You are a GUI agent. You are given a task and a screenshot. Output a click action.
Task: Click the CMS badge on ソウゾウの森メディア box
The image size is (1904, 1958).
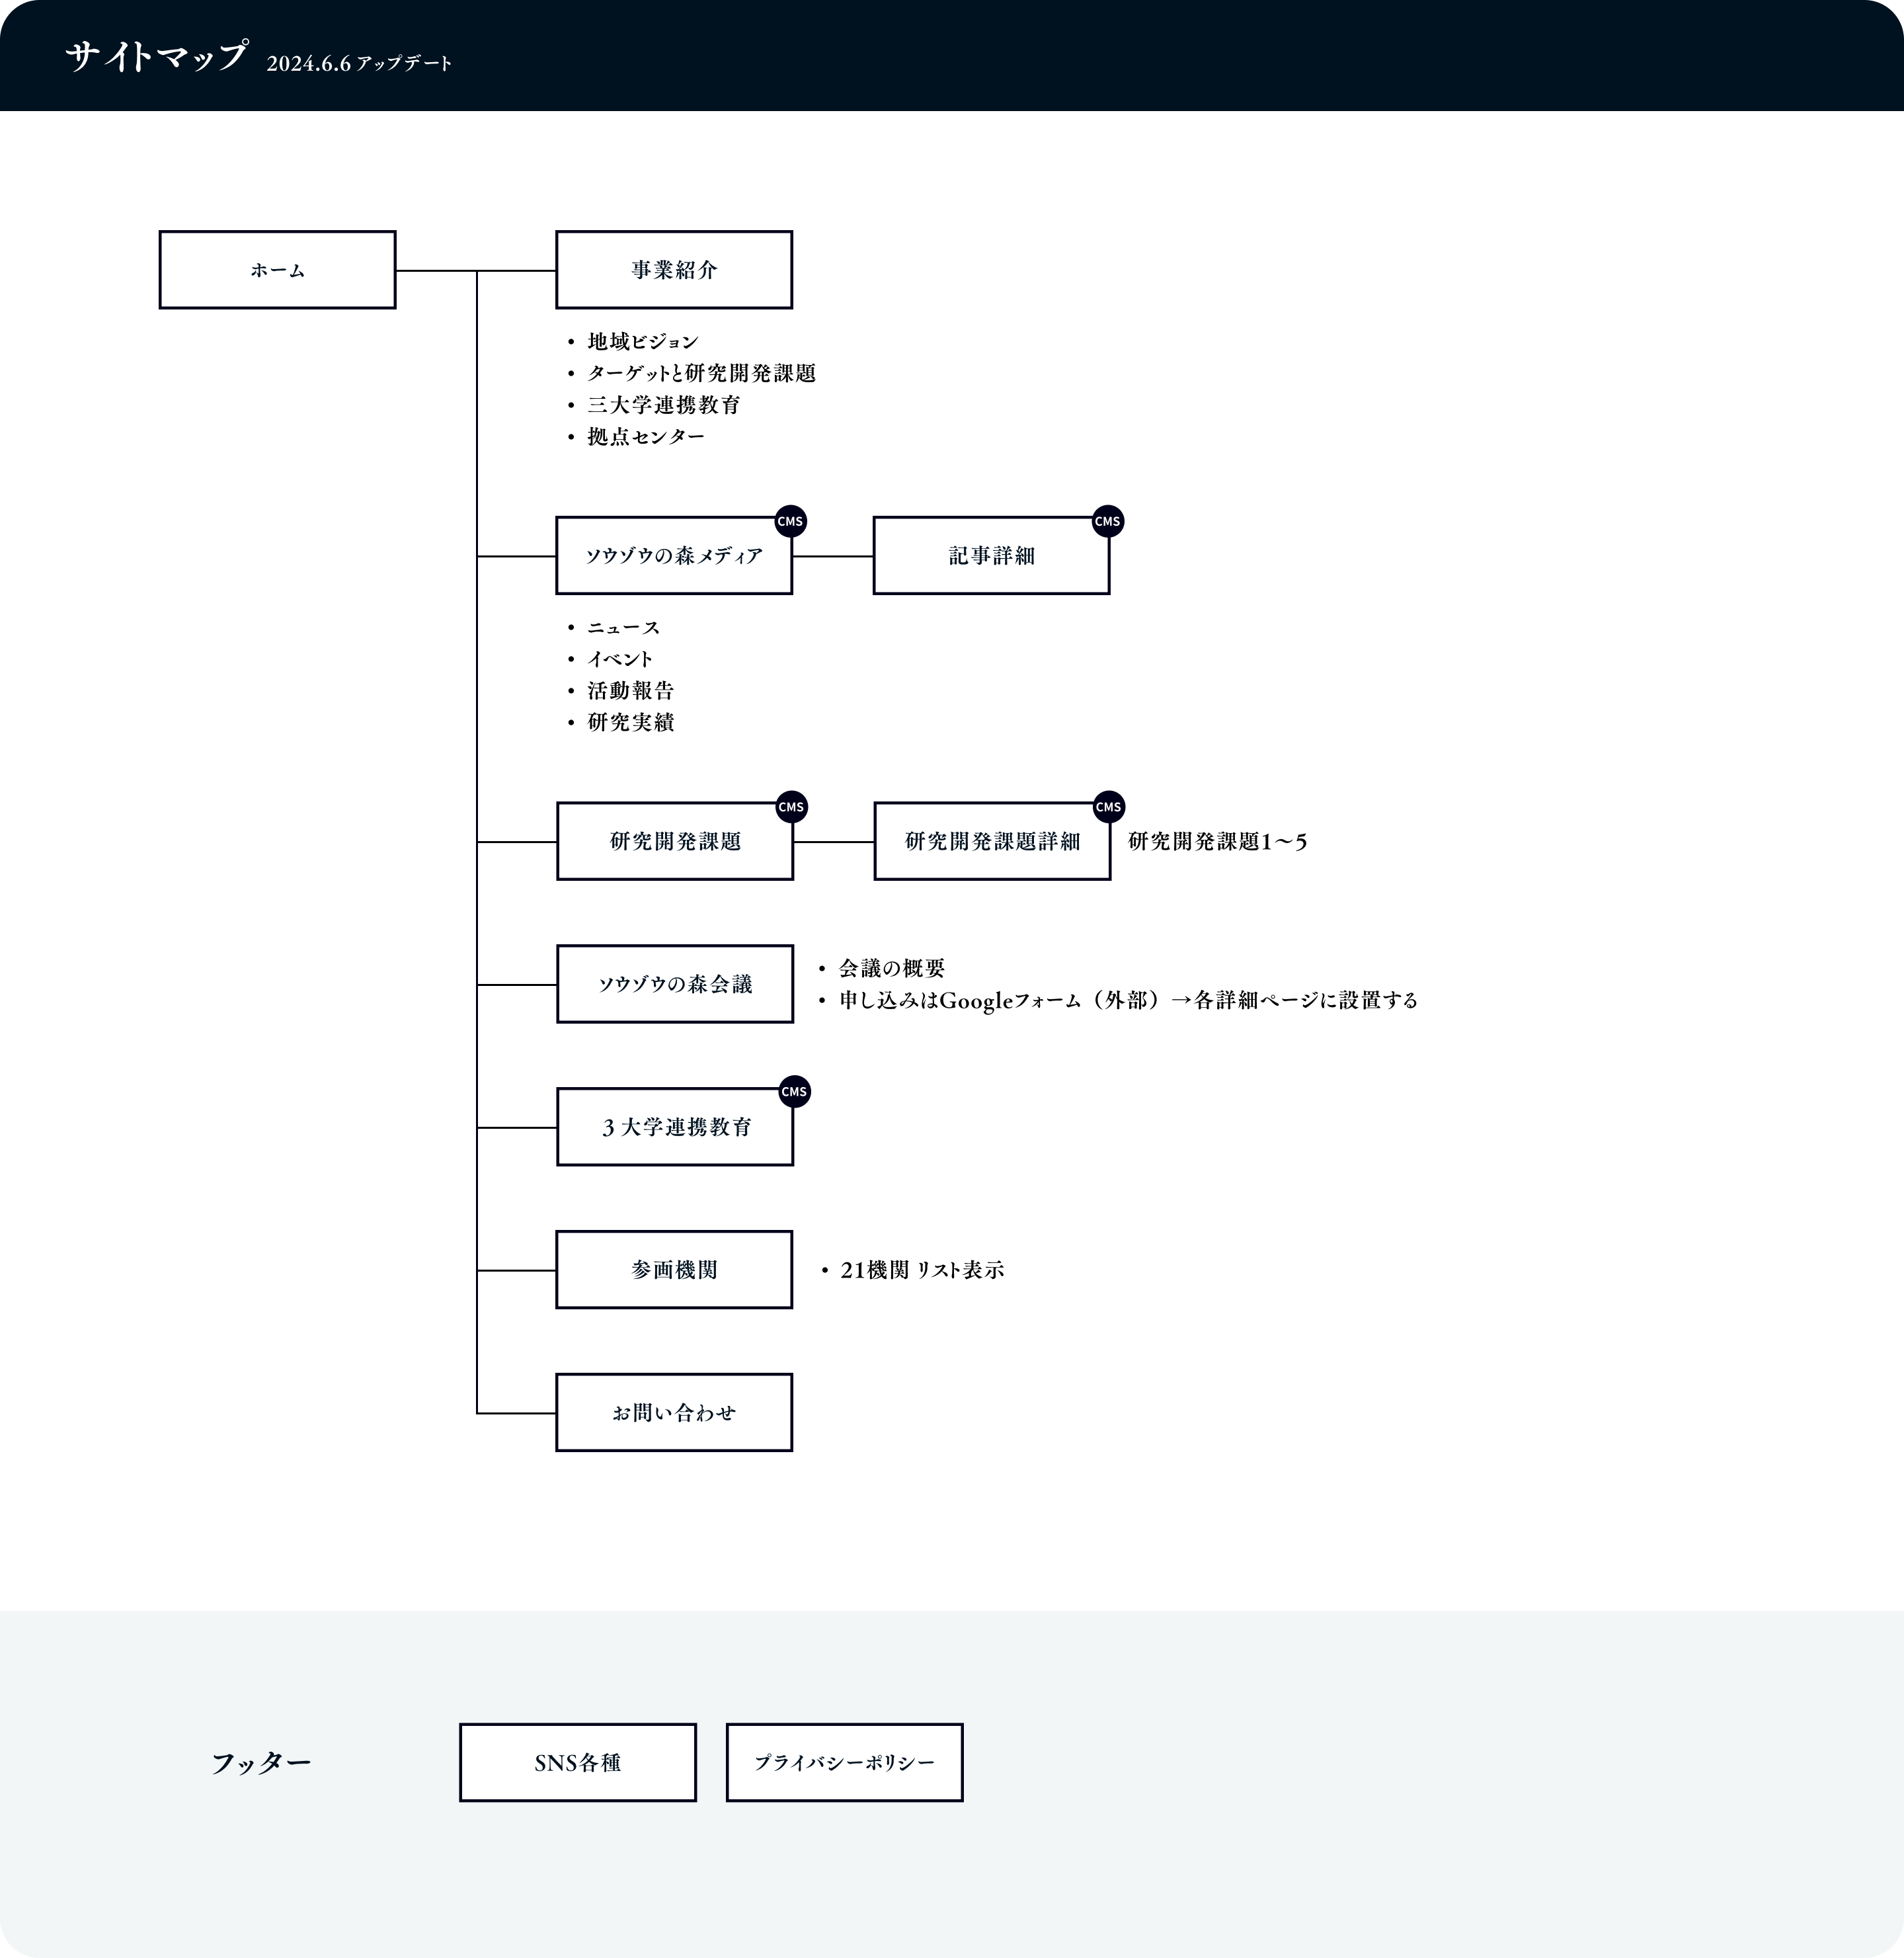pos(790,521)
